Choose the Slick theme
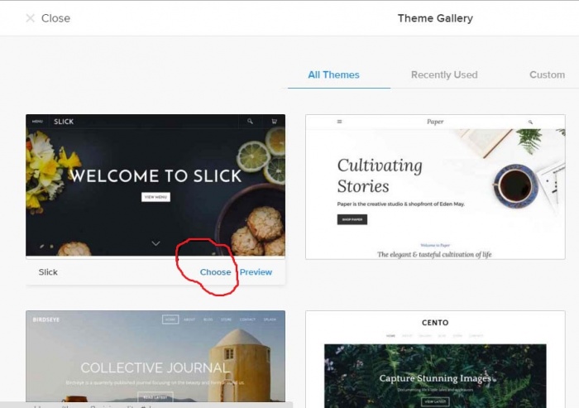The image size is (579, 408). click(215, 272)
